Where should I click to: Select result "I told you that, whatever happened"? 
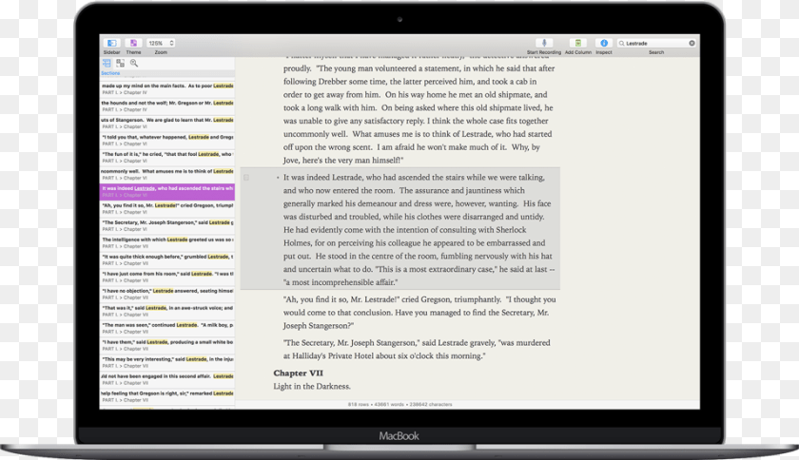pos(167,140)
